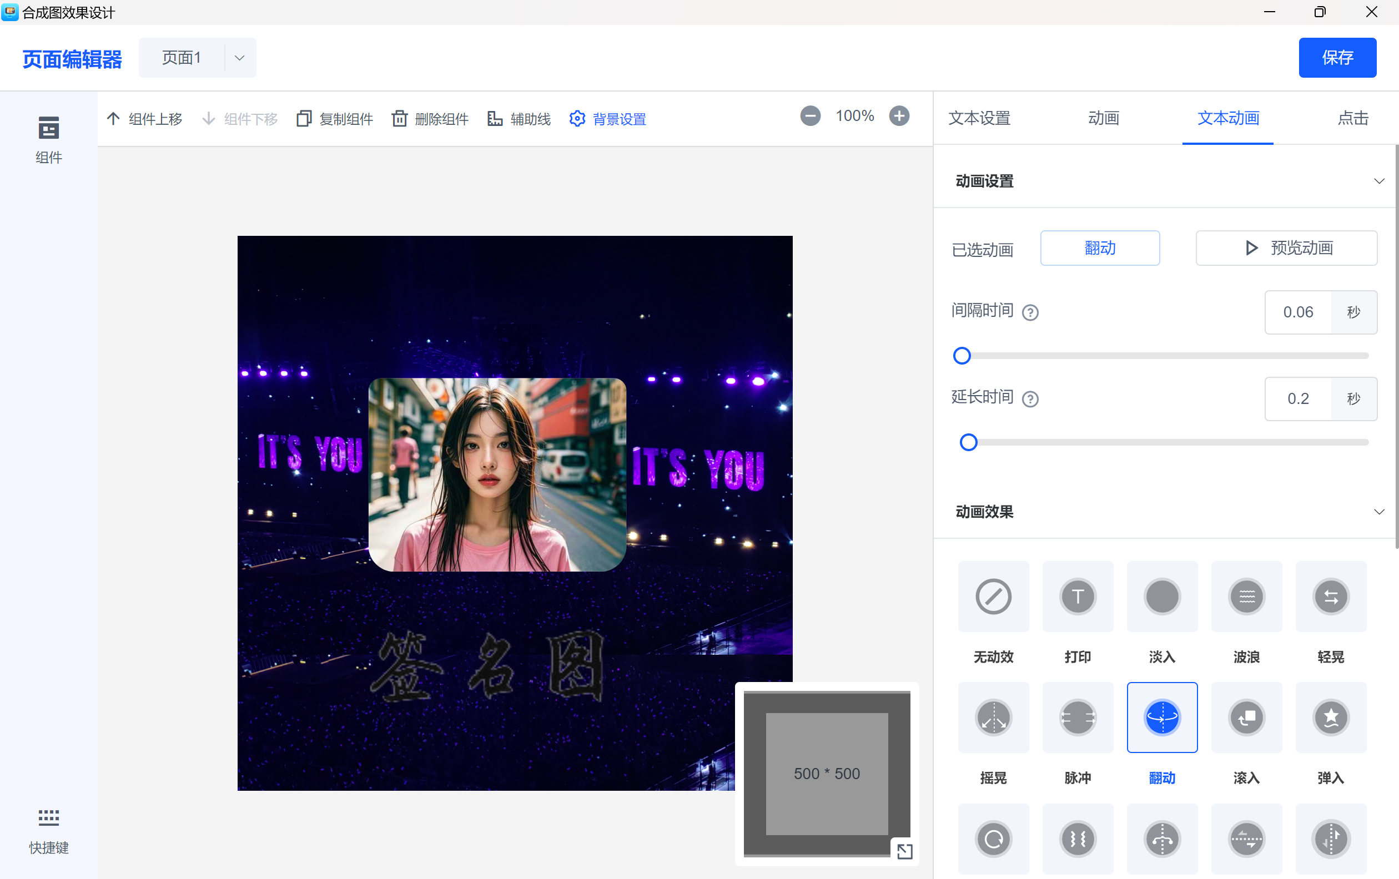This screenshot has width=1399, height=879.
Task: Click the 500 * 500 minimap thumbnail
Action: (827, 774)
